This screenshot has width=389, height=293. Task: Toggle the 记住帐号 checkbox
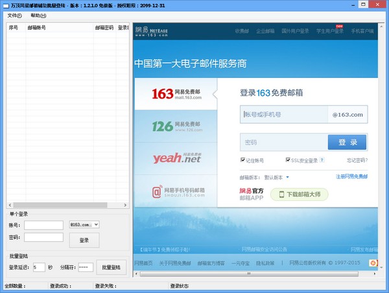point(243,159)
